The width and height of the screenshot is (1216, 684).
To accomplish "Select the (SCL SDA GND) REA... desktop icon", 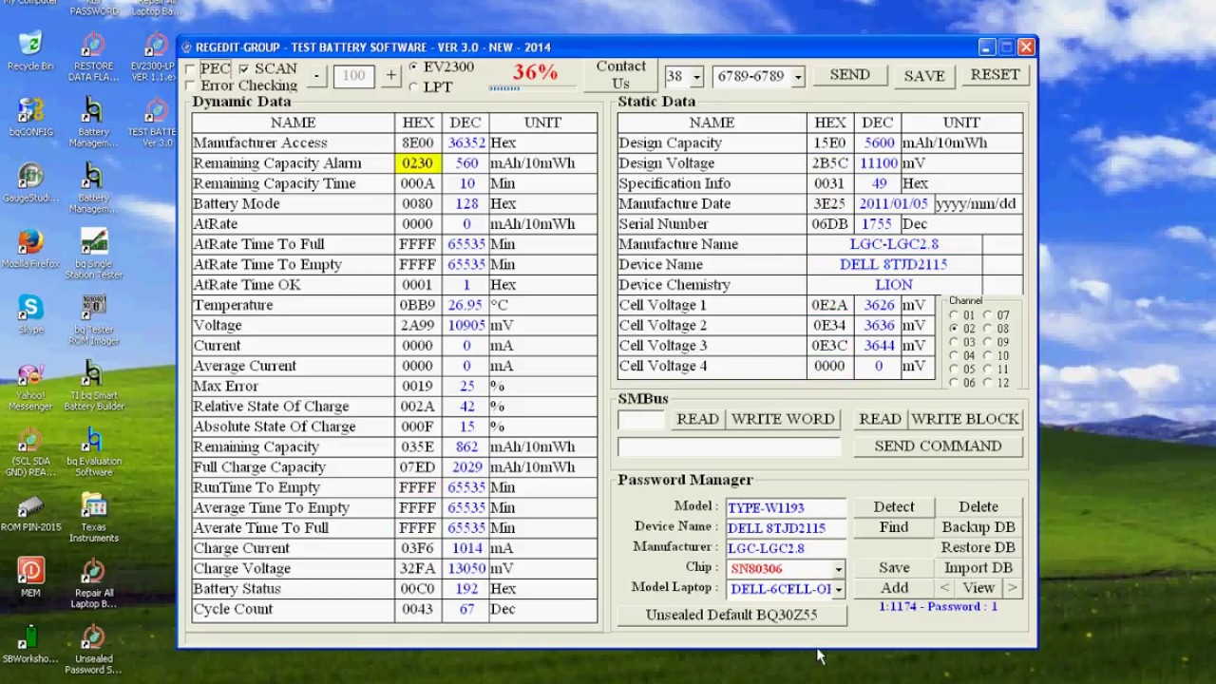I will point(30,451).
